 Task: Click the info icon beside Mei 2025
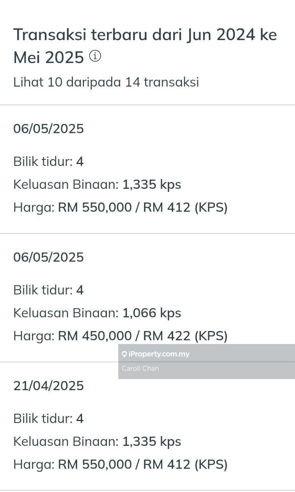95,56
